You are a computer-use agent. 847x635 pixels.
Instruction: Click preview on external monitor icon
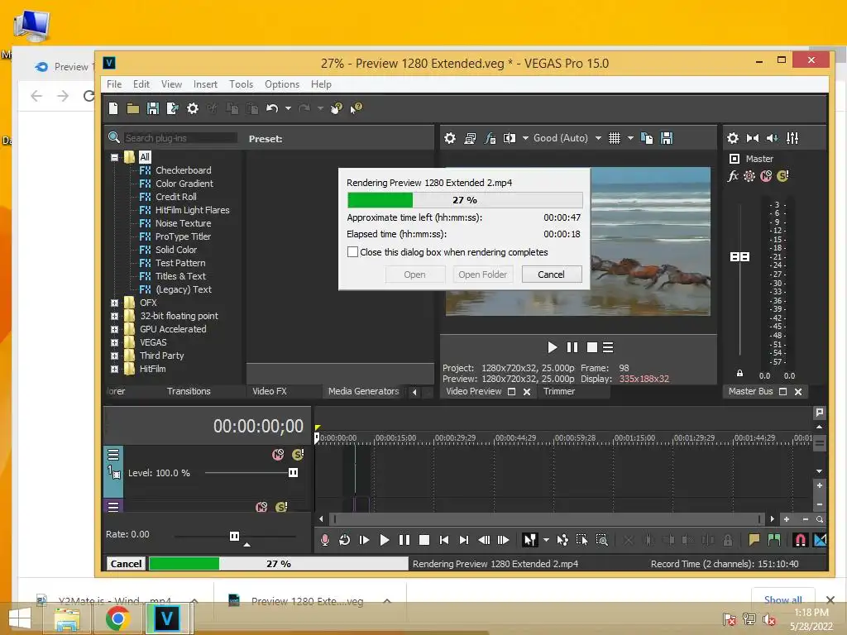point(470,138)
